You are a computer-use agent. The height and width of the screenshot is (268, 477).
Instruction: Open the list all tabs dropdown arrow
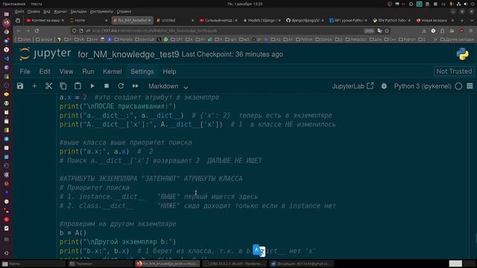(472, 20)
